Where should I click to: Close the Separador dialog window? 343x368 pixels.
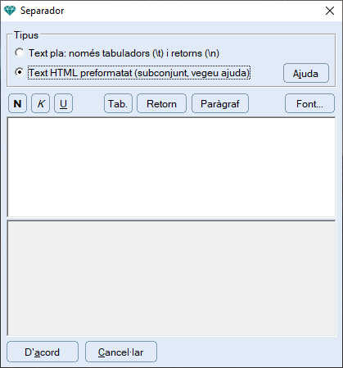(x=330, y=11)
